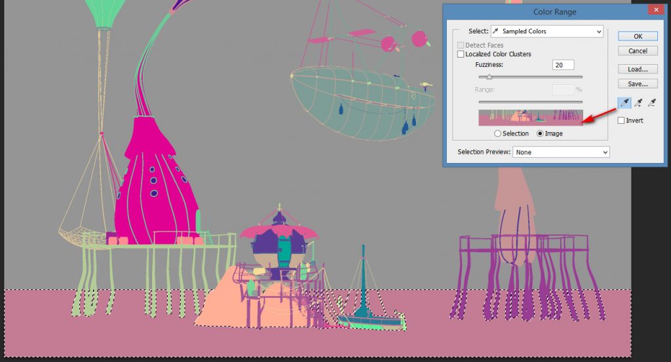Click the Cancel button

click(x=638, y=51)
